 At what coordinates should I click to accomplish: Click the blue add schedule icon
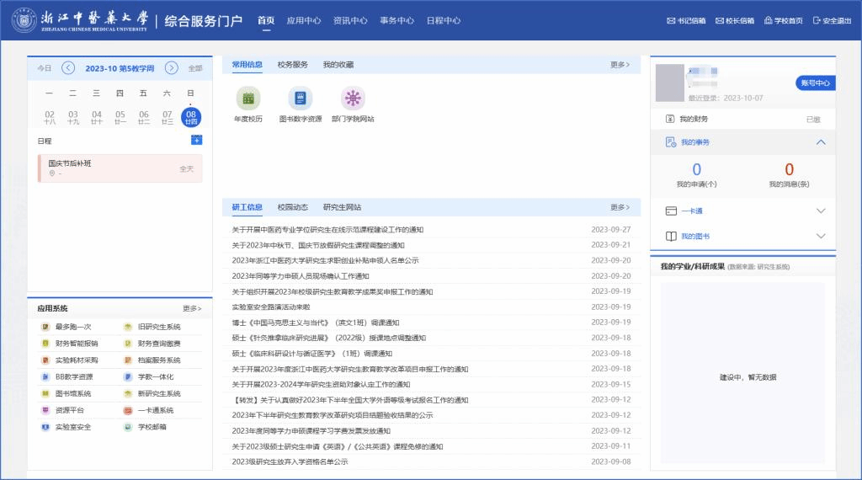coord(196,140)
